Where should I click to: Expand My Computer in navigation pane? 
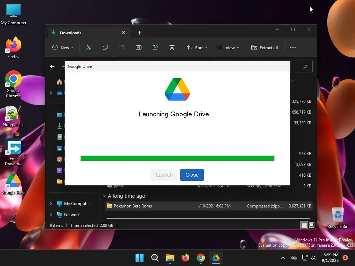[x=51, y=204]
